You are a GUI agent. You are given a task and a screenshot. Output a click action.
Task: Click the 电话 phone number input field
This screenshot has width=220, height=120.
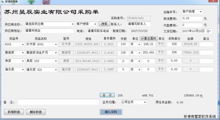point(98,31)
